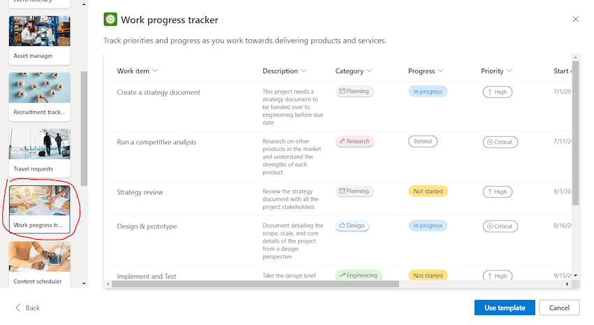Click the Critical priority icon for competitive analysis
Image resolution: width=594 pixels, height=325 pixels.
pyautogui.click(x=490, y=142)
